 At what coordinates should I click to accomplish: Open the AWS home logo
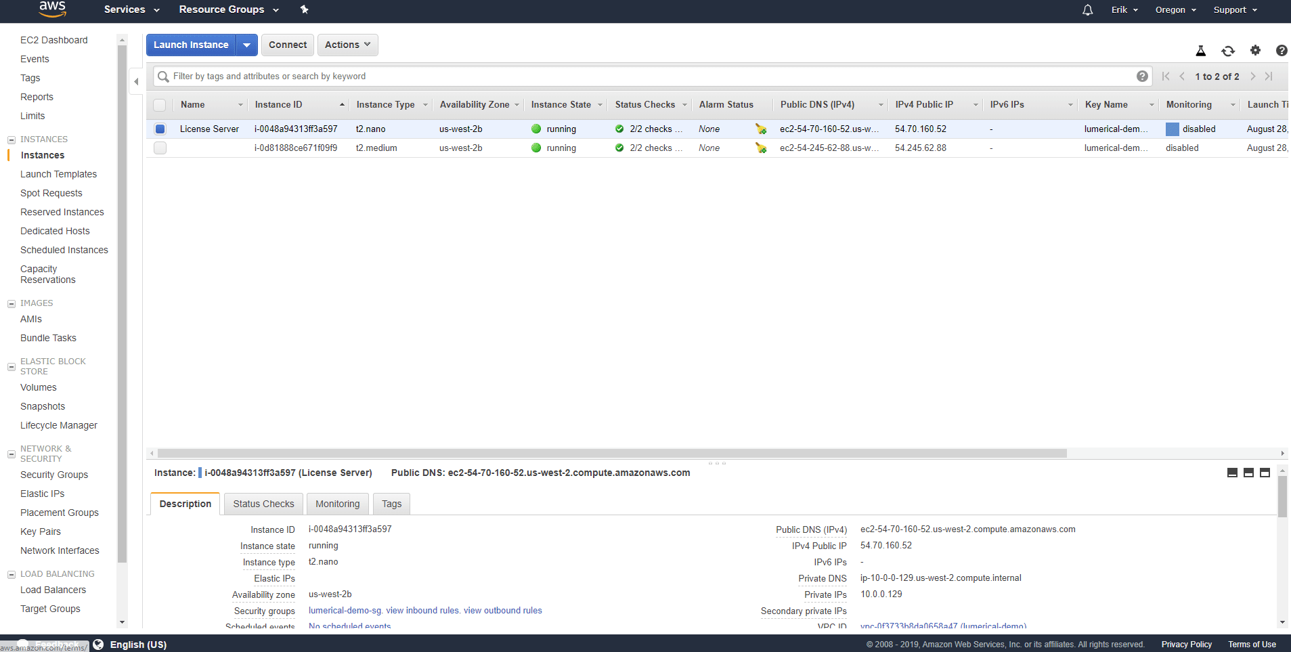[52, 9]
